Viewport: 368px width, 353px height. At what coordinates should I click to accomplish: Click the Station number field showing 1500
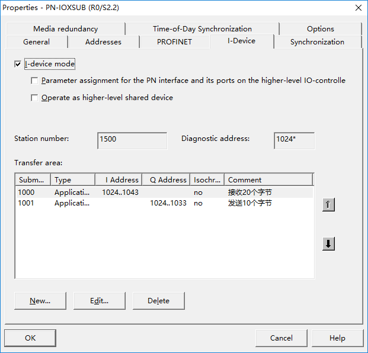pyautogui.click(x=132, y=140)
